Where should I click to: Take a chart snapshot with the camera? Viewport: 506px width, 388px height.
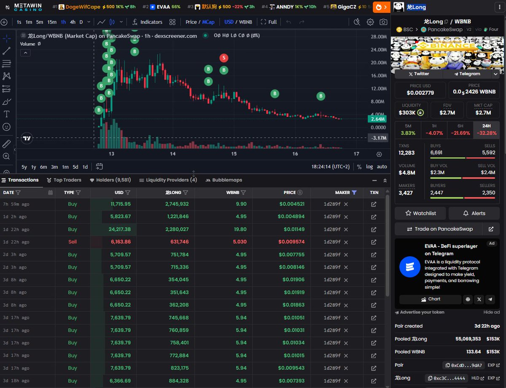[383, 22]
